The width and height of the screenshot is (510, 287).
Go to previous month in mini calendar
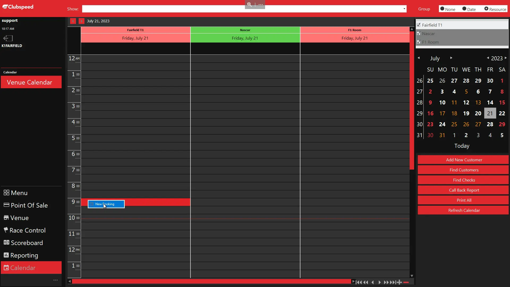(x=419, y=58)
